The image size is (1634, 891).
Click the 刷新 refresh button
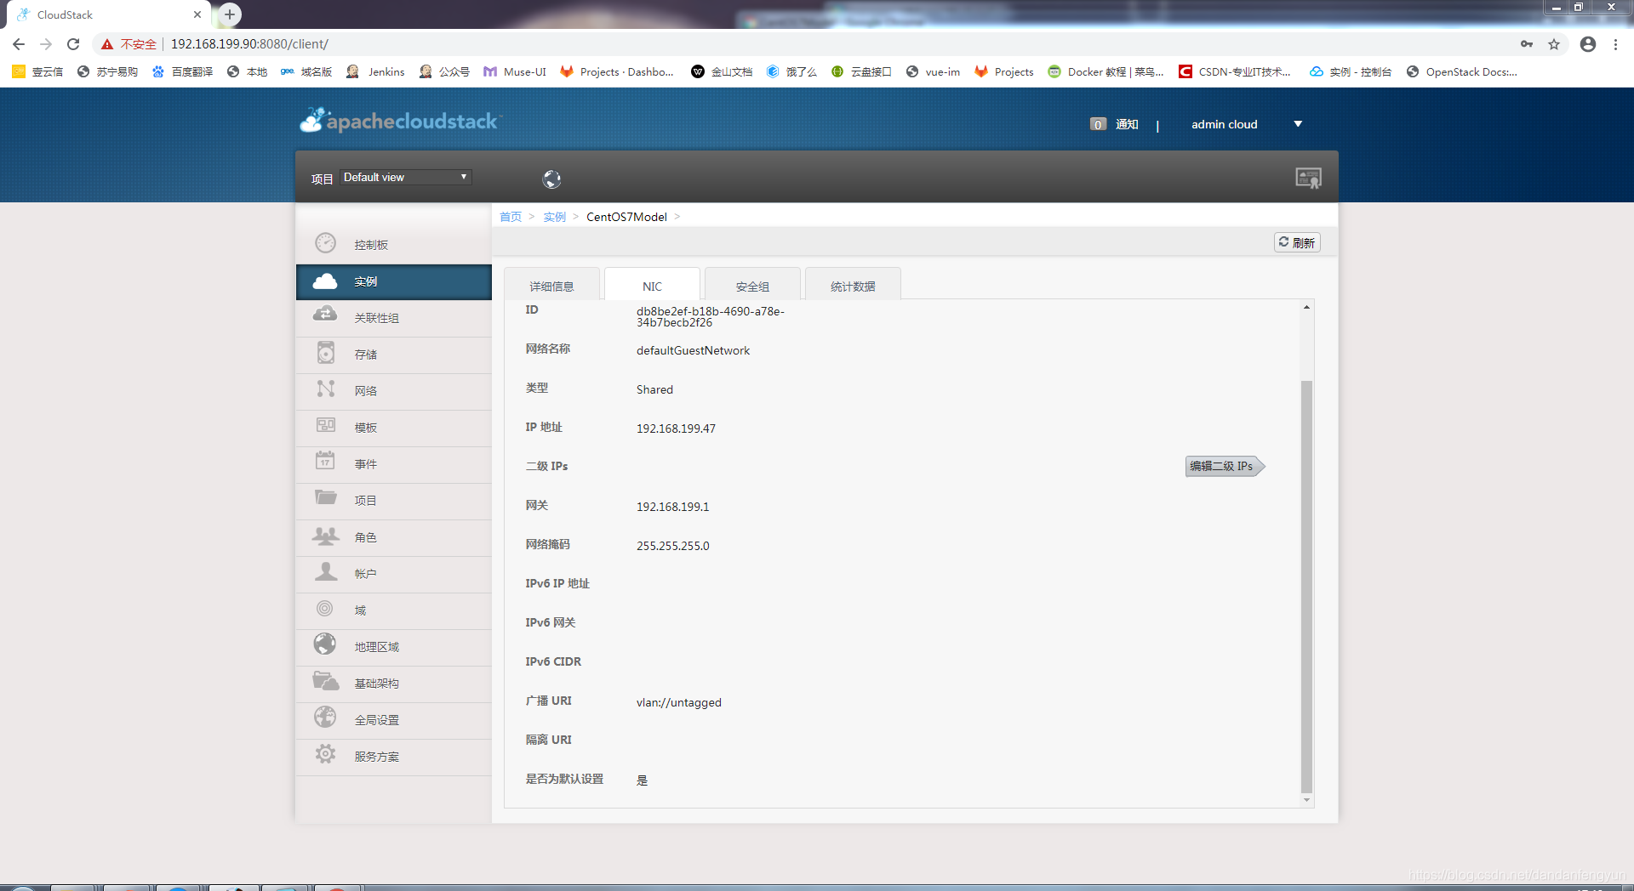1297,242
